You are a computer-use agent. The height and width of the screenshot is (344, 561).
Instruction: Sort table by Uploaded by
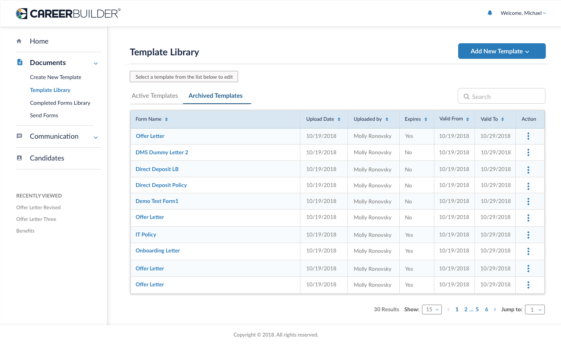pyautogui.click(x=387, y=119)
